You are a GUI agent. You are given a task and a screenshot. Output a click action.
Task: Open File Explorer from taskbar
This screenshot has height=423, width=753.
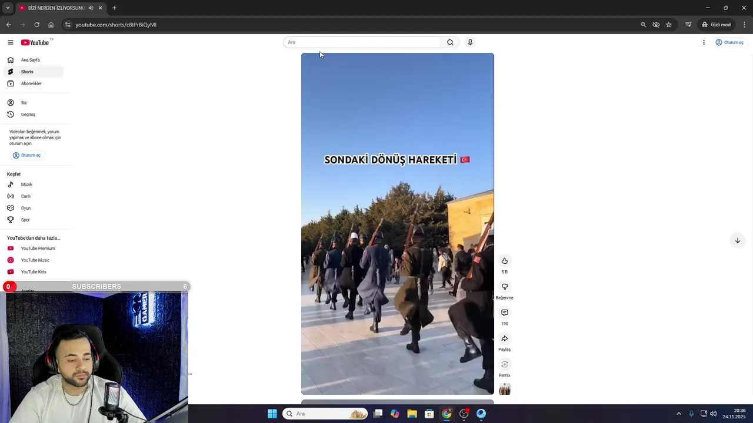click(x=412, y=414)
